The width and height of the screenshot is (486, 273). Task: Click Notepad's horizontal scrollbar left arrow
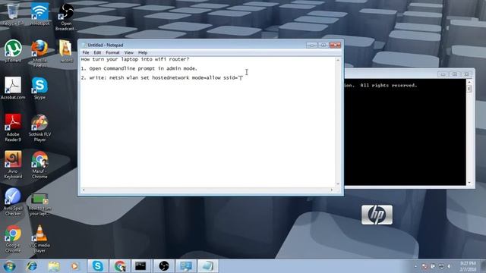pos(84,190)
